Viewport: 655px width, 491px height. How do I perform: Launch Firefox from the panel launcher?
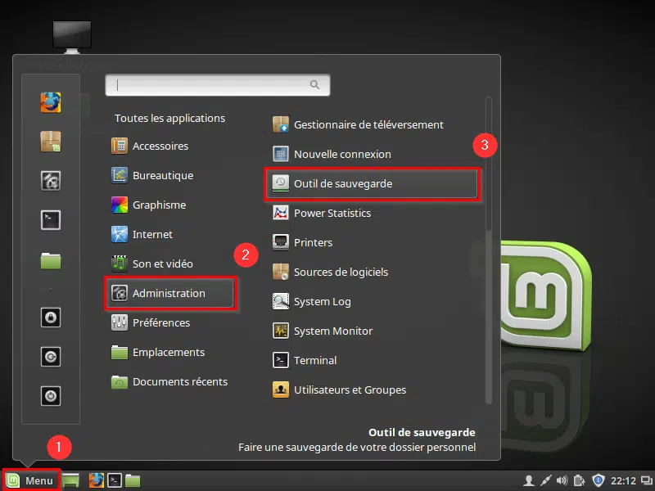97,480
